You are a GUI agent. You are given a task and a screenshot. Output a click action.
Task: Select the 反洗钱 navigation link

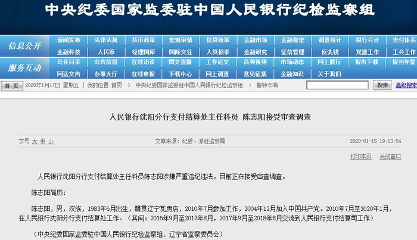330,52
